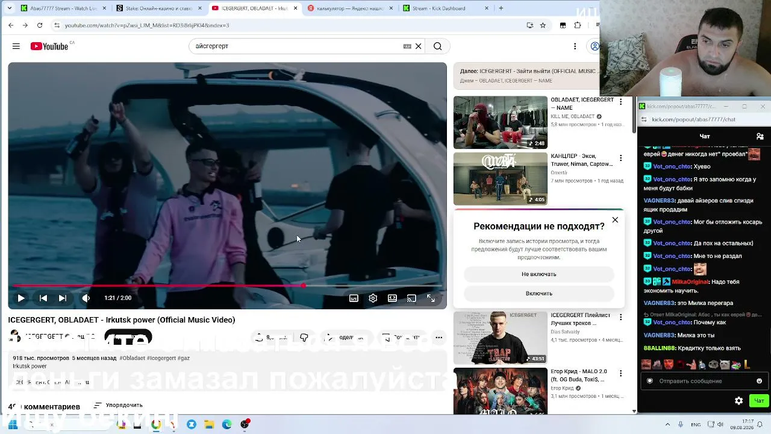The width and height of the screenshot is (771, 434).
Task: Open the on-screen keyboard in search box
Action: coord(407,46)
